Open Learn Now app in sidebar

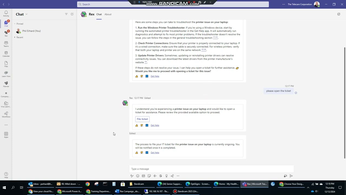point(6,74)
